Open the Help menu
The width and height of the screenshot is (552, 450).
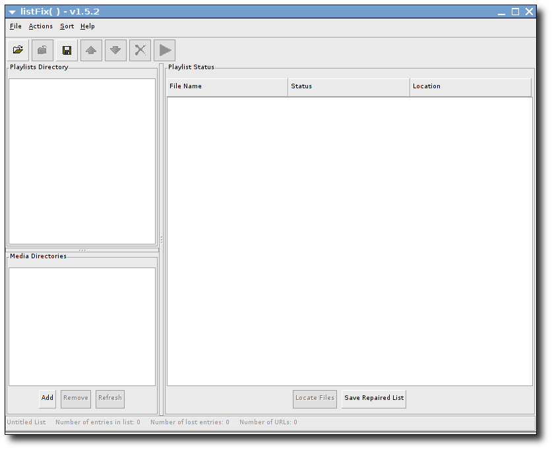(x=87, y=26)
